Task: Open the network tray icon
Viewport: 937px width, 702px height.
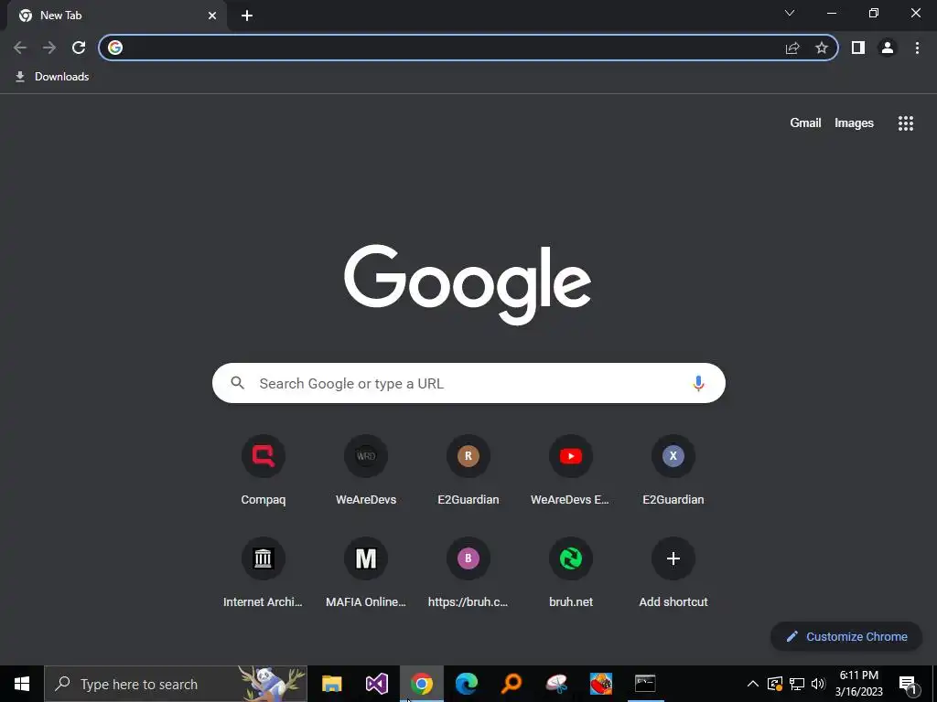Action: (x=797, y=684)
